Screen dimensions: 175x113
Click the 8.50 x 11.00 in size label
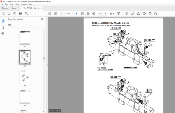[x=55, y=110]
